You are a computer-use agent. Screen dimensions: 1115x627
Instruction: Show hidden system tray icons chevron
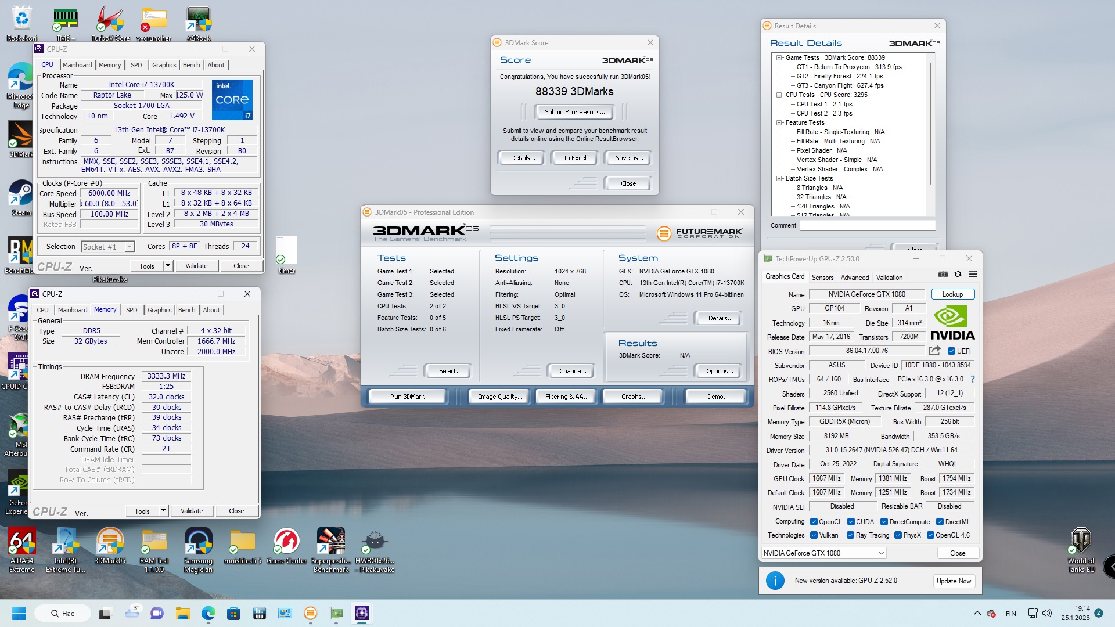(977, 613)
